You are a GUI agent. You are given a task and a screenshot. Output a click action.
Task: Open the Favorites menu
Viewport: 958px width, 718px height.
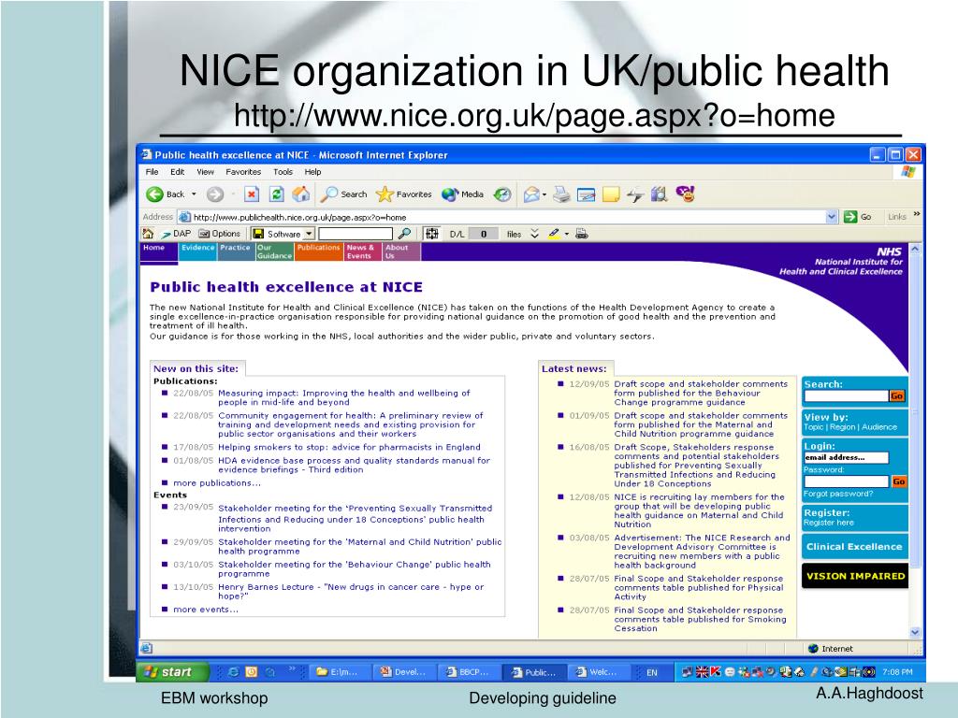[x=243, y=172]
